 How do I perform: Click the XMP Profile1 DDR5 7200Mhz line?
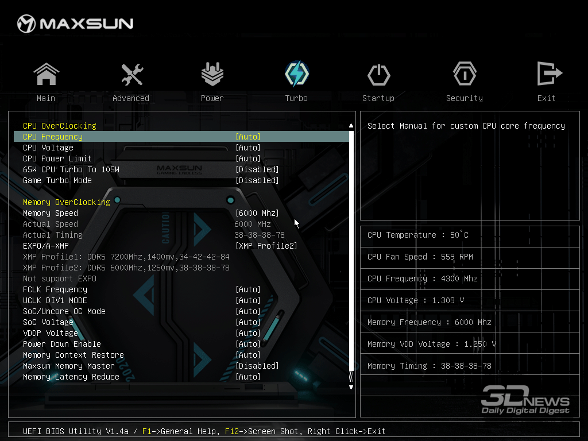126,257
